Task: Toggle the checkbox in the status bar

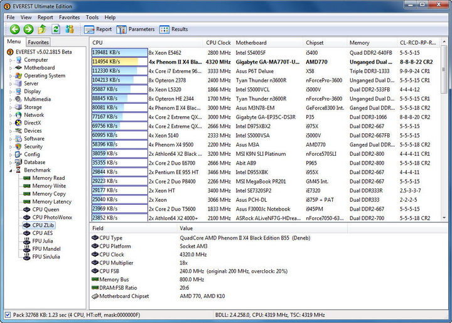Action: (x=8, y=315)
